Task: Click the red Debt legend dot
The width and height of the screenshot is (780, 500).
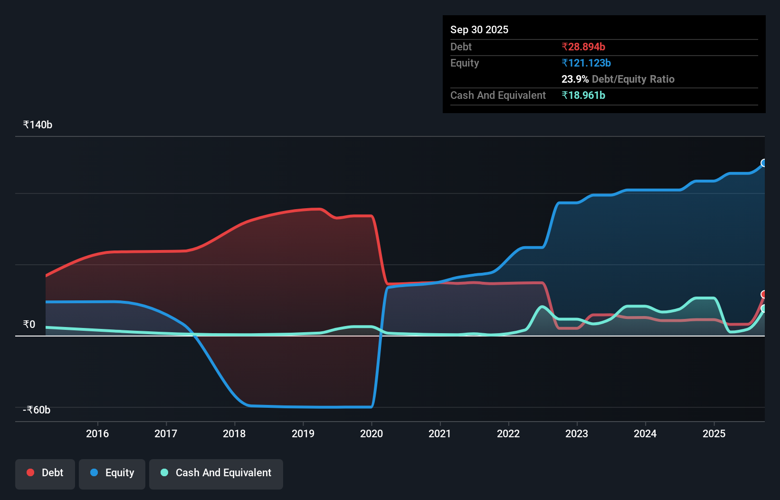Action: [x=29, y=472]
